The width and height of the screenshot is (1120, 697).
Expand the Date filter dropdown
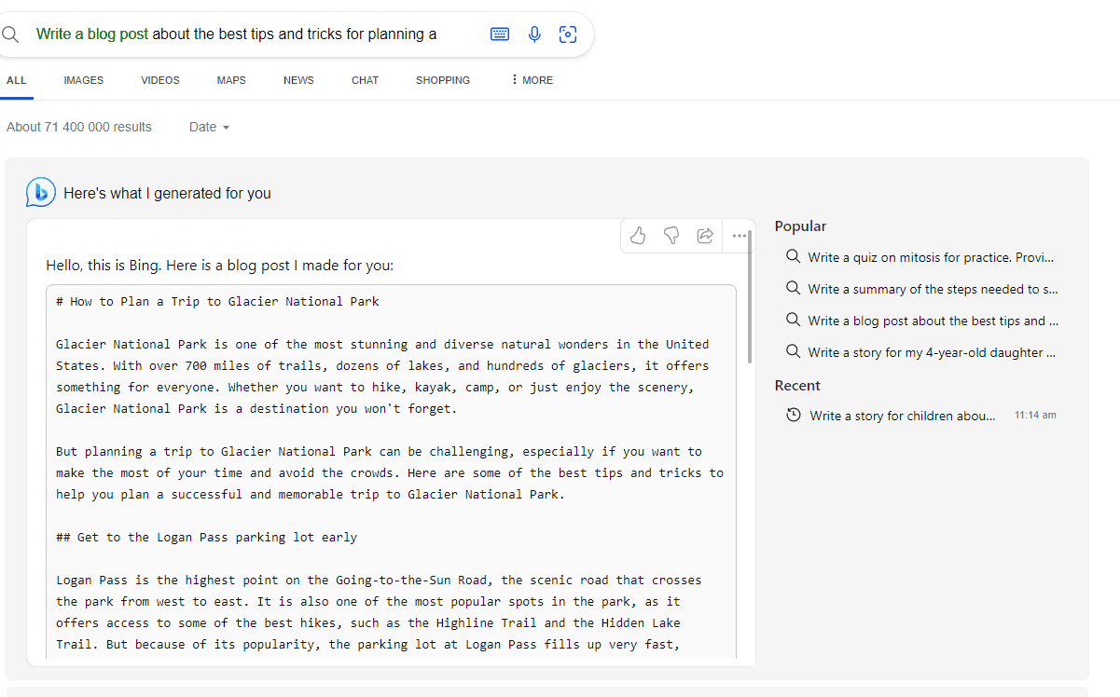209,127
